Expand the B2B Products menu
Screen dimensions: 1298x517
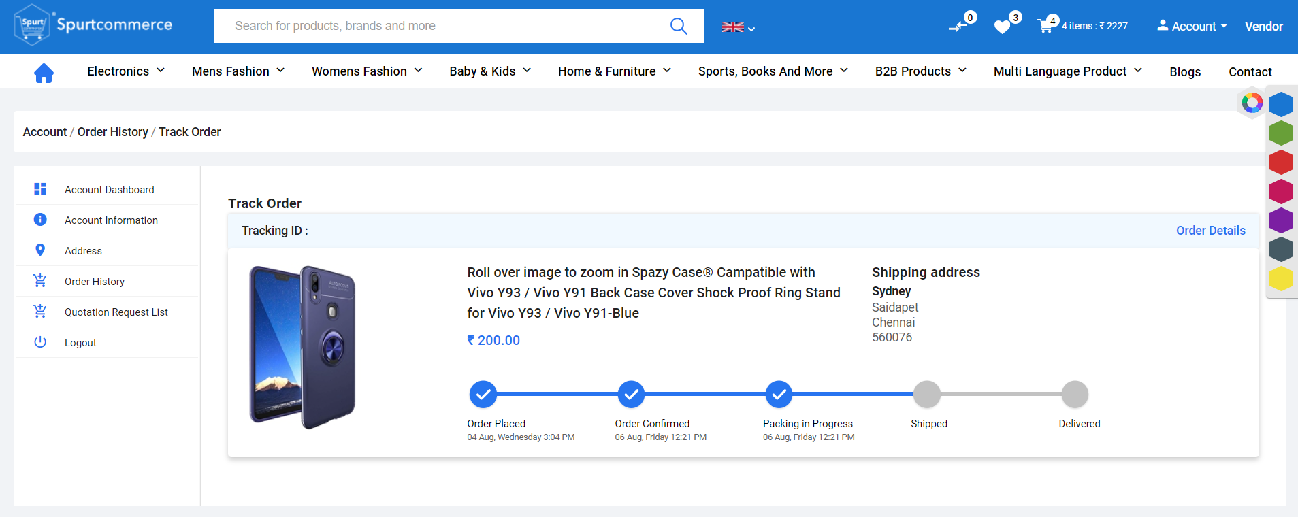coord(921,71)
